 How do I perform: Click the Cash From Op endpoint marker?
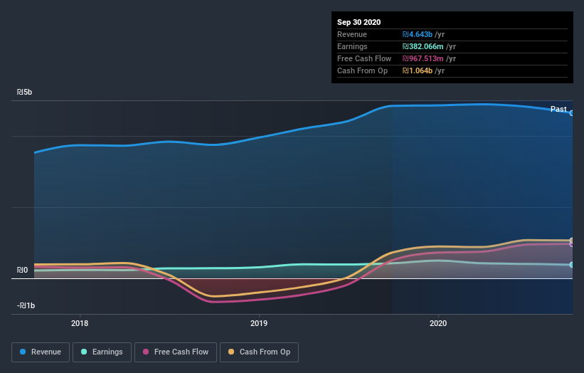point(572,241)
